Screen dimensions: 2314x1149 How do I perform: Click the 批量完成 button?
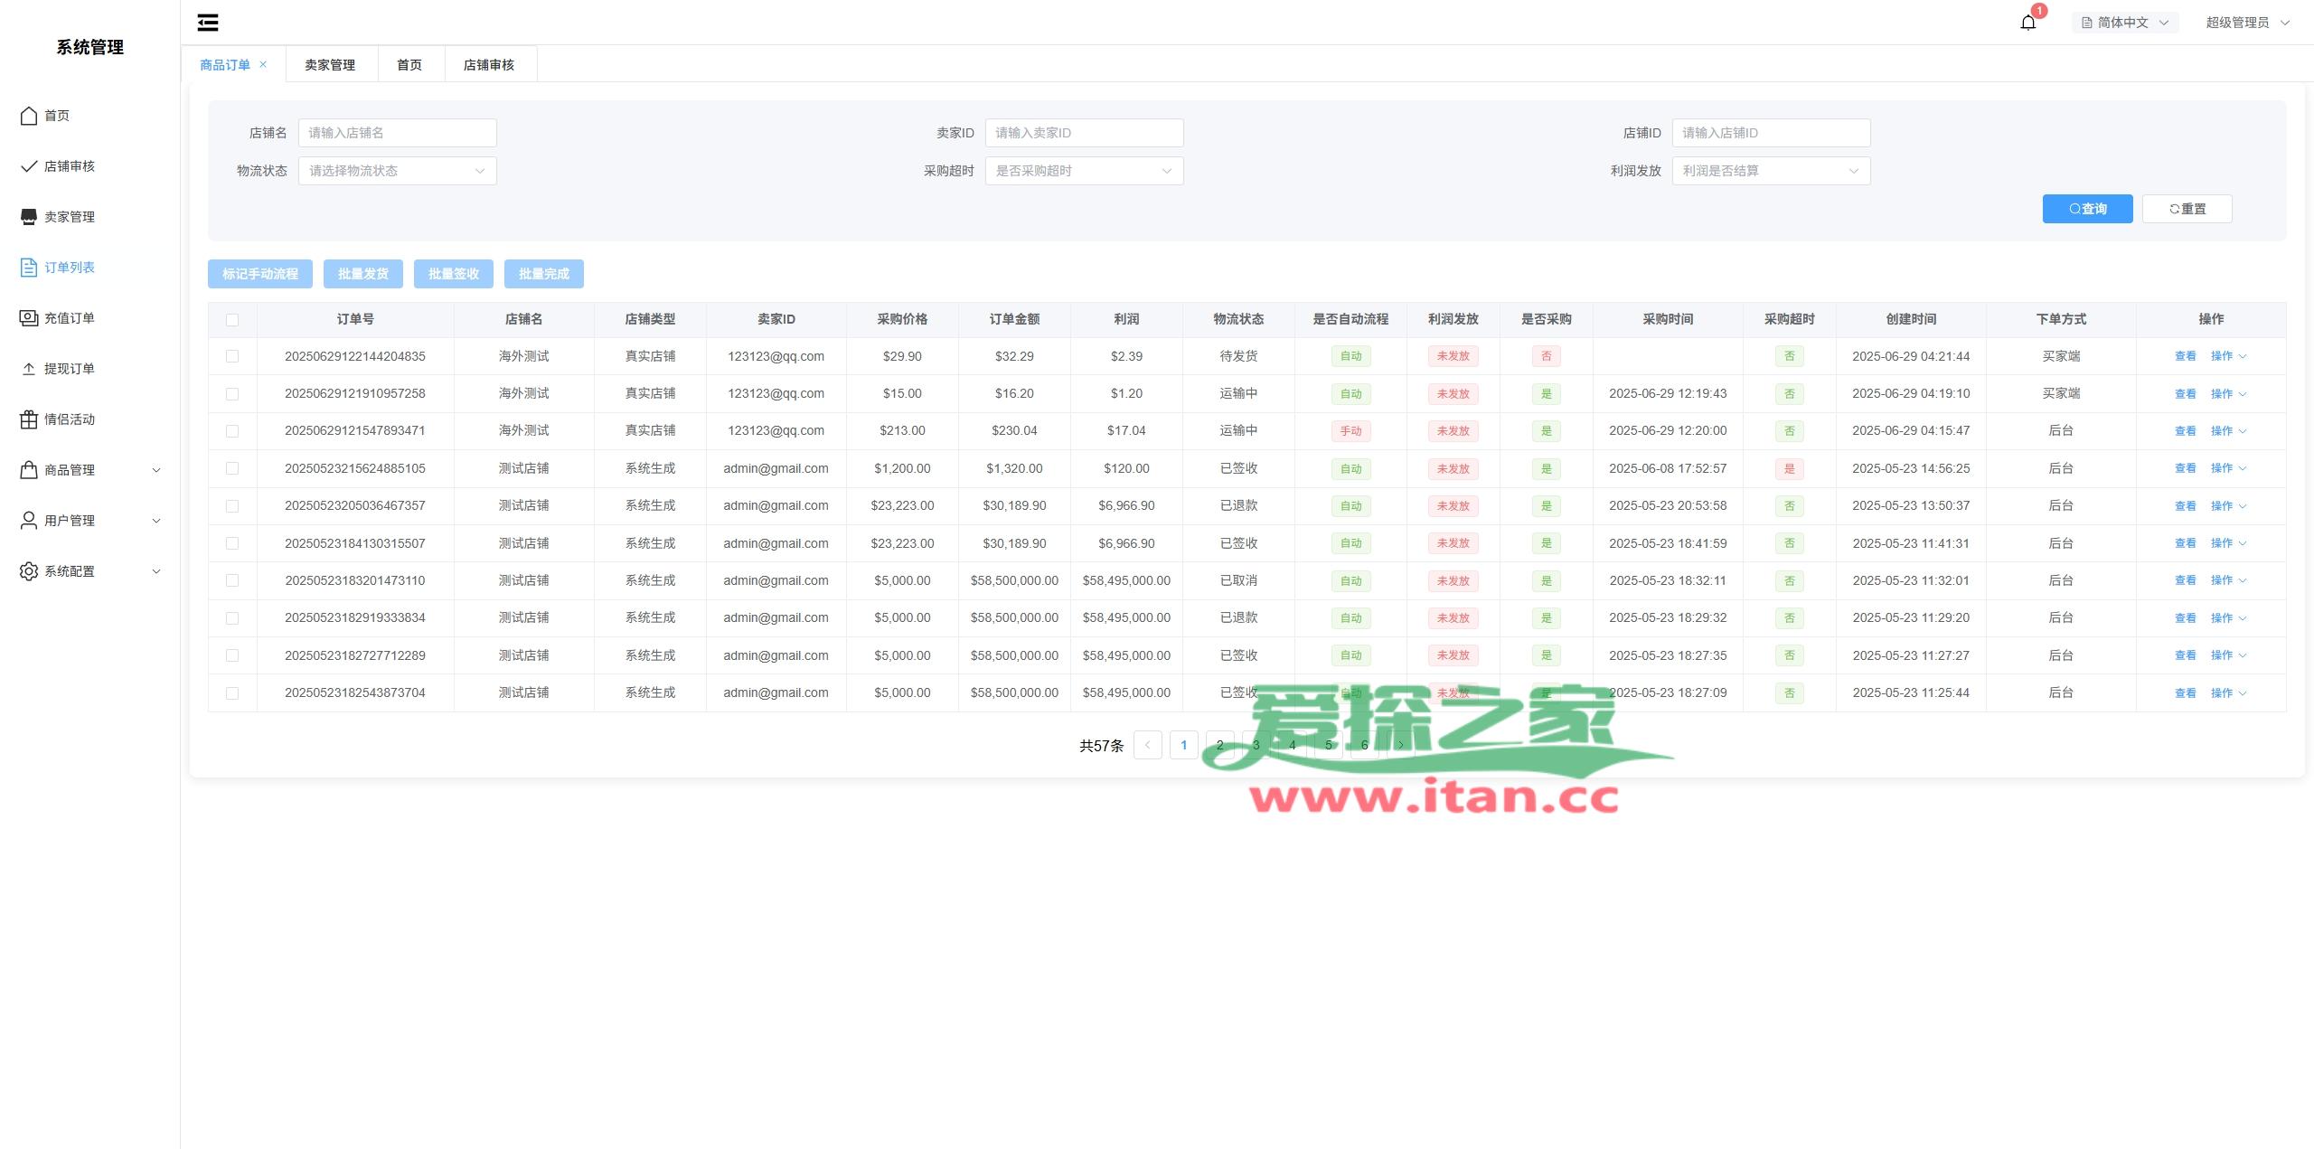pos(544,274)
